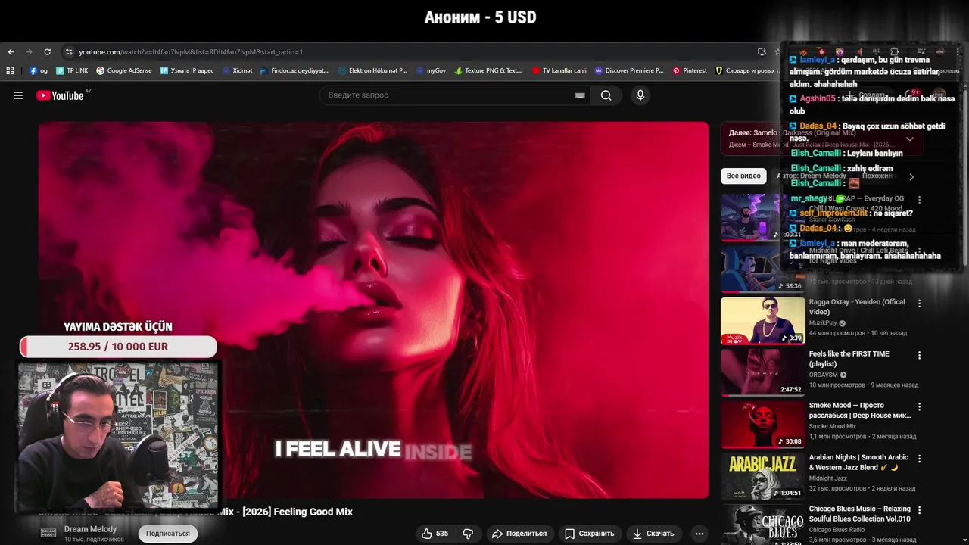Open the 58:36 car cartoon thumbnail

point(762,269)
